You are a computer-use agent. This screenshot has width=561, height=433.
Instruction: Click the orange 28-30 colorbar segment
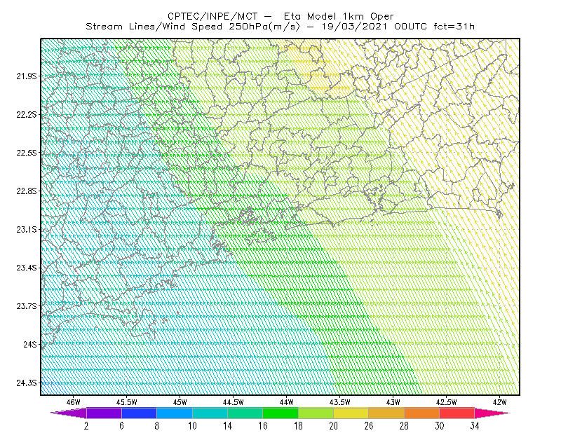(x=422, y=413)
